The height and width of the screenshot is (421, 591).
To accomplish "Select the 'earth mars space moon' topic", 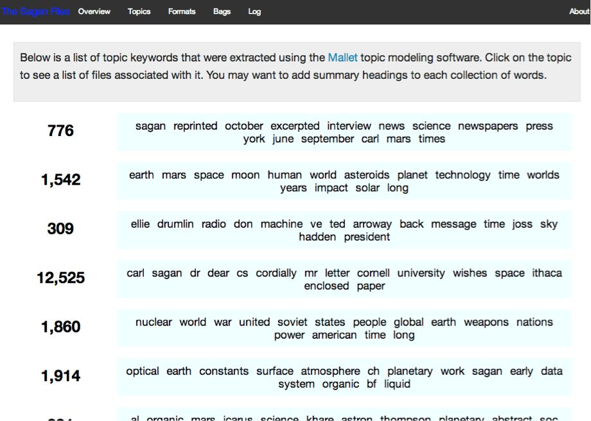I will (x=344, y=181).
